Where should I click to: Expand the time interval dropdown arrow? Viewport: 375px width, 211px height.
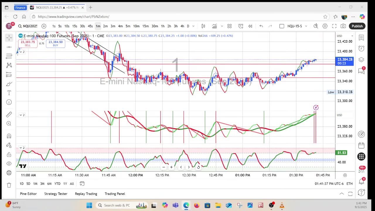(x=193, y=26)
